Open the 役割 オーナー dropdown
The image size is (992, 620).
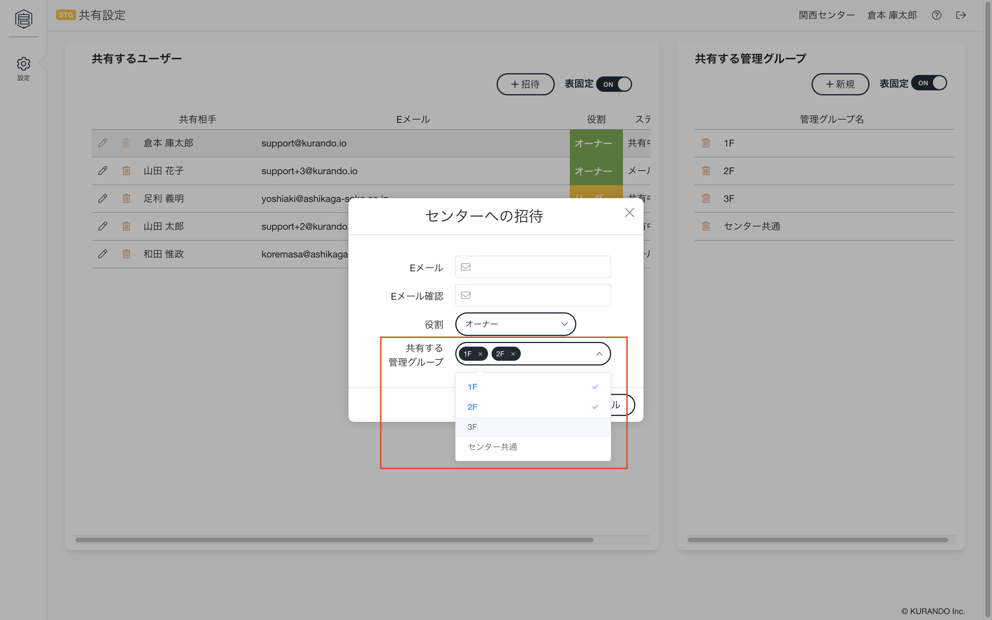pos(515,324)
